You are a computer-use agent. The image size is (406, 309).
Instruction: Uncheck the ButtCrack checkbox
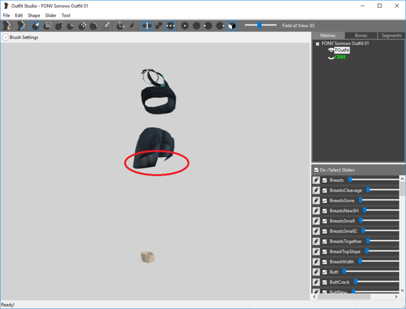325,282
